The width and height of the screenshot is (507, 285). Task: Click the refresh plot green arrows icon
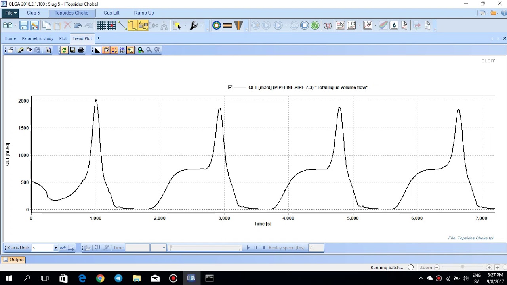[x=64, y=50]
